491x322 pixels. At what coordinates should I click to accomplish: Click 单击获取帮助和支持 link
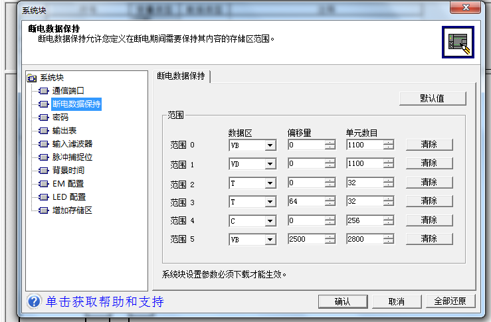104,302
